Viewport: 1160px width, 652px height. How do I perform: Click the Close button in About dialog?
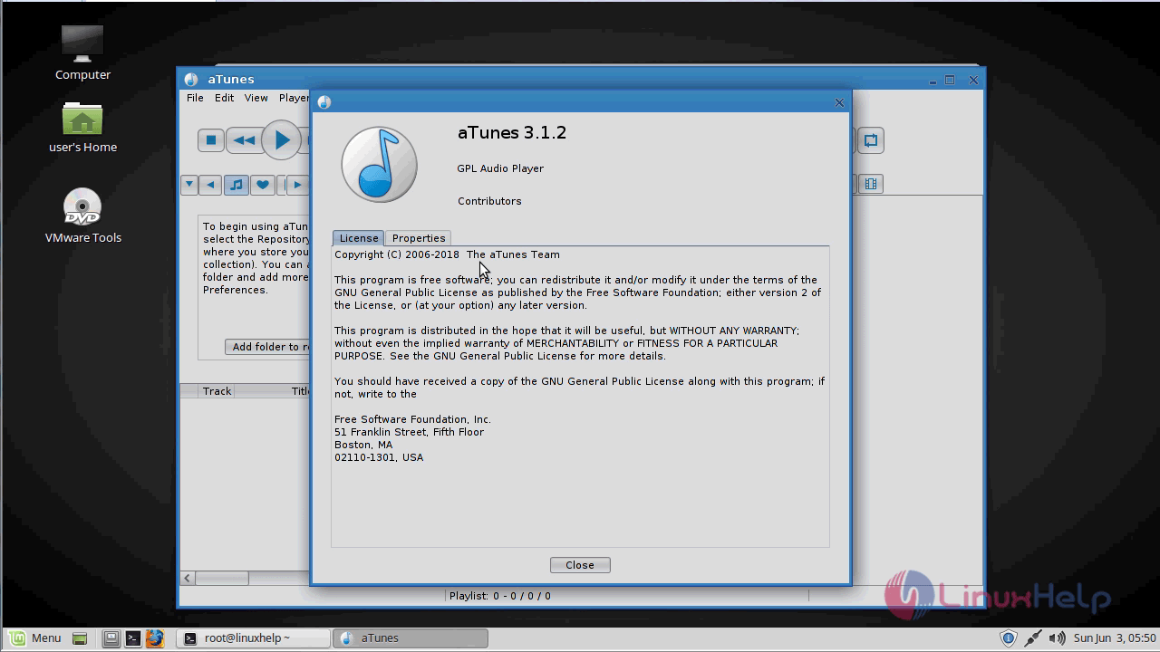[580, 565]
